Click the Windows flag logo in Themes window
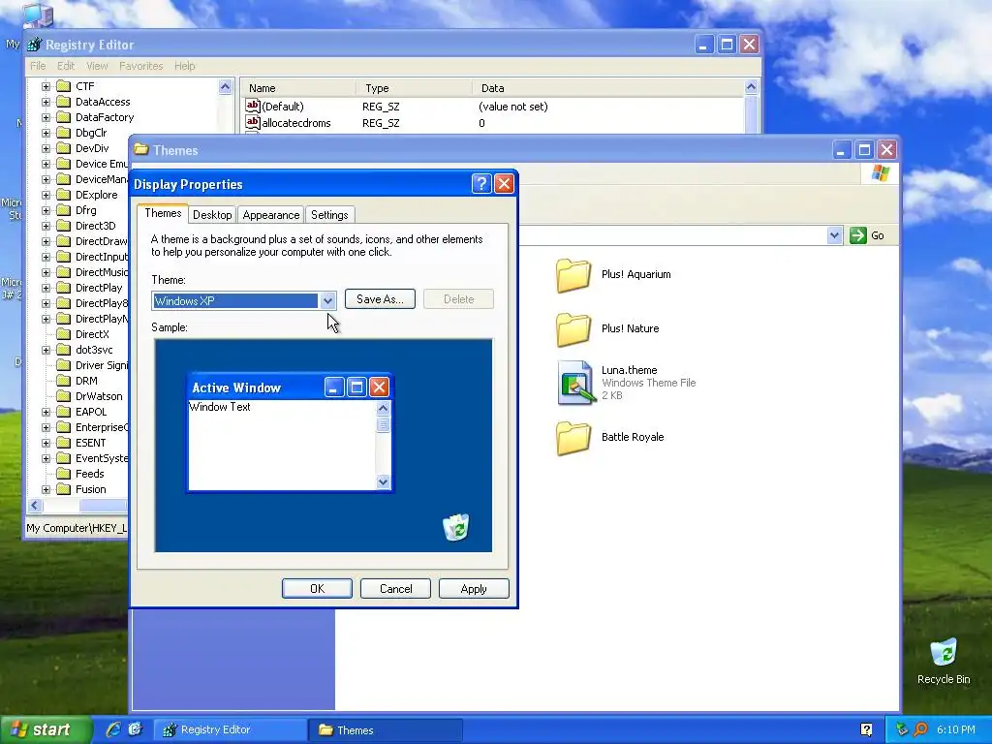This screenshot has height=744, width=992. [880, 173]
